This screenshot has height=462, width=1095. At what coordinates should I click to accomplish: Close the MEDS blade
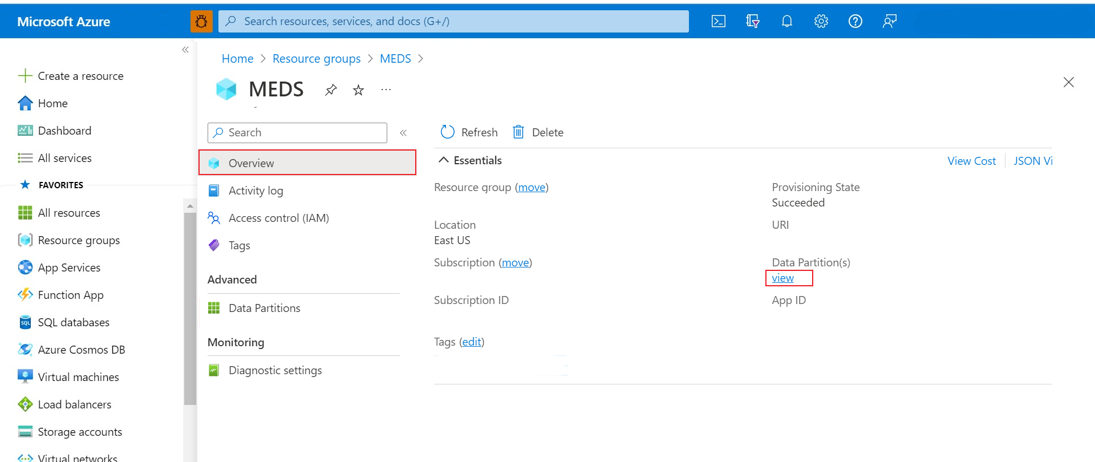pos(1069,82)
